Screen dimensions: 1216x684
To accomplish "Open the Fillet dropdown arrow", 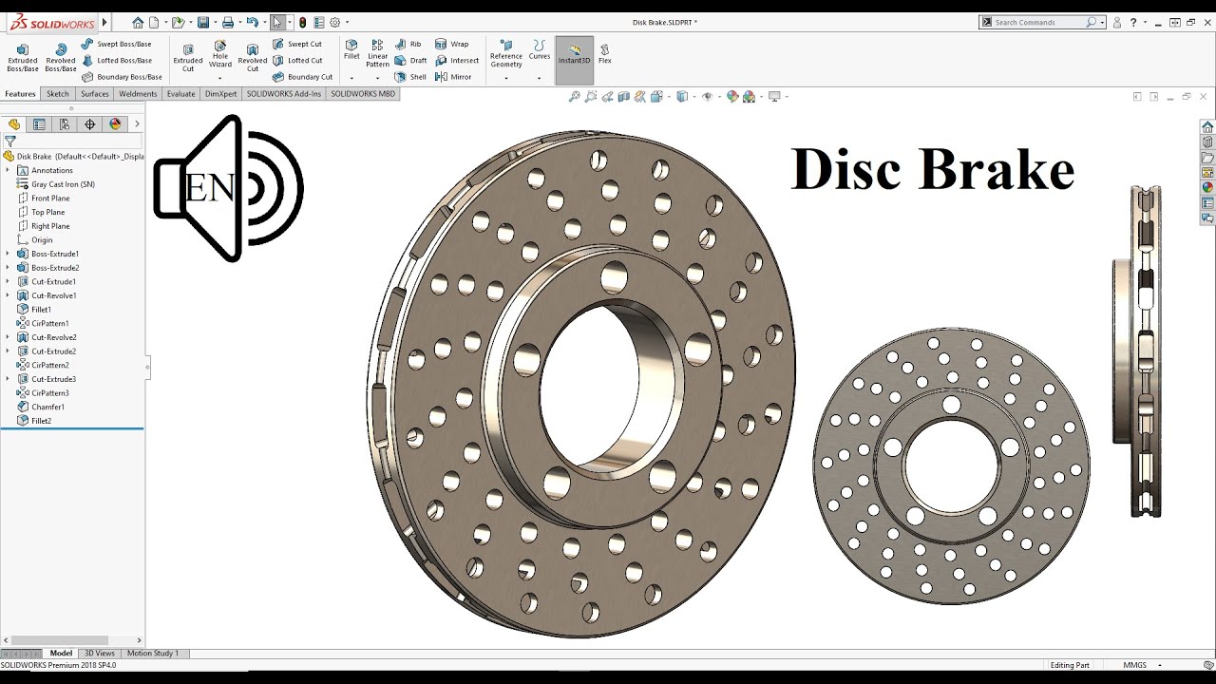I will coord(351,78).
